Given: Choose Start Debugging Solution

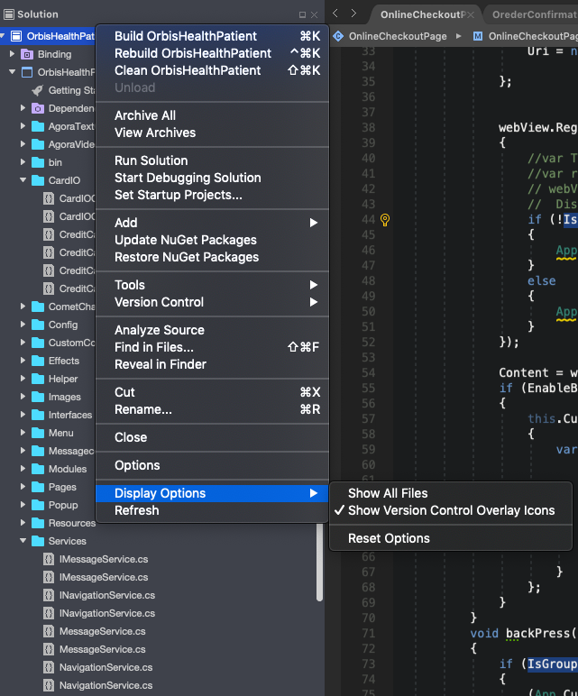Looking at the screenshot, I should click(212, 178).
